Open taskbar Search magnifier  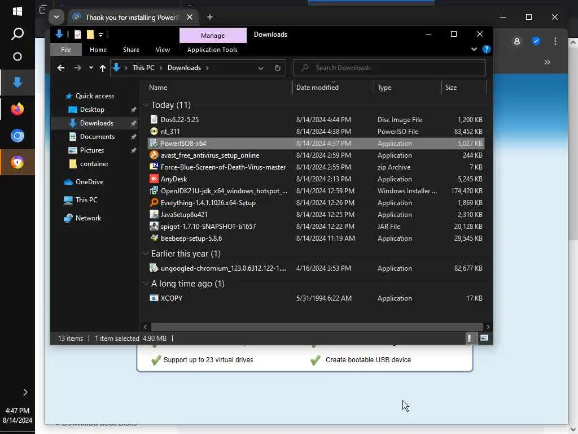click(x=17, y=34)
